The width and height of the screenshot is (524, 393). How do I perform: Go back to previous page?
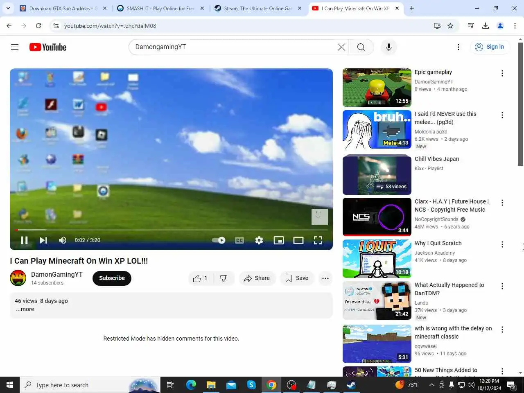coord(9,26)
